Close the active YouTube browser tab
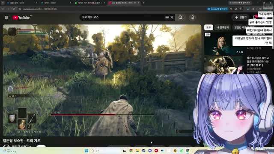274x154 pixels. pos(138,3)
